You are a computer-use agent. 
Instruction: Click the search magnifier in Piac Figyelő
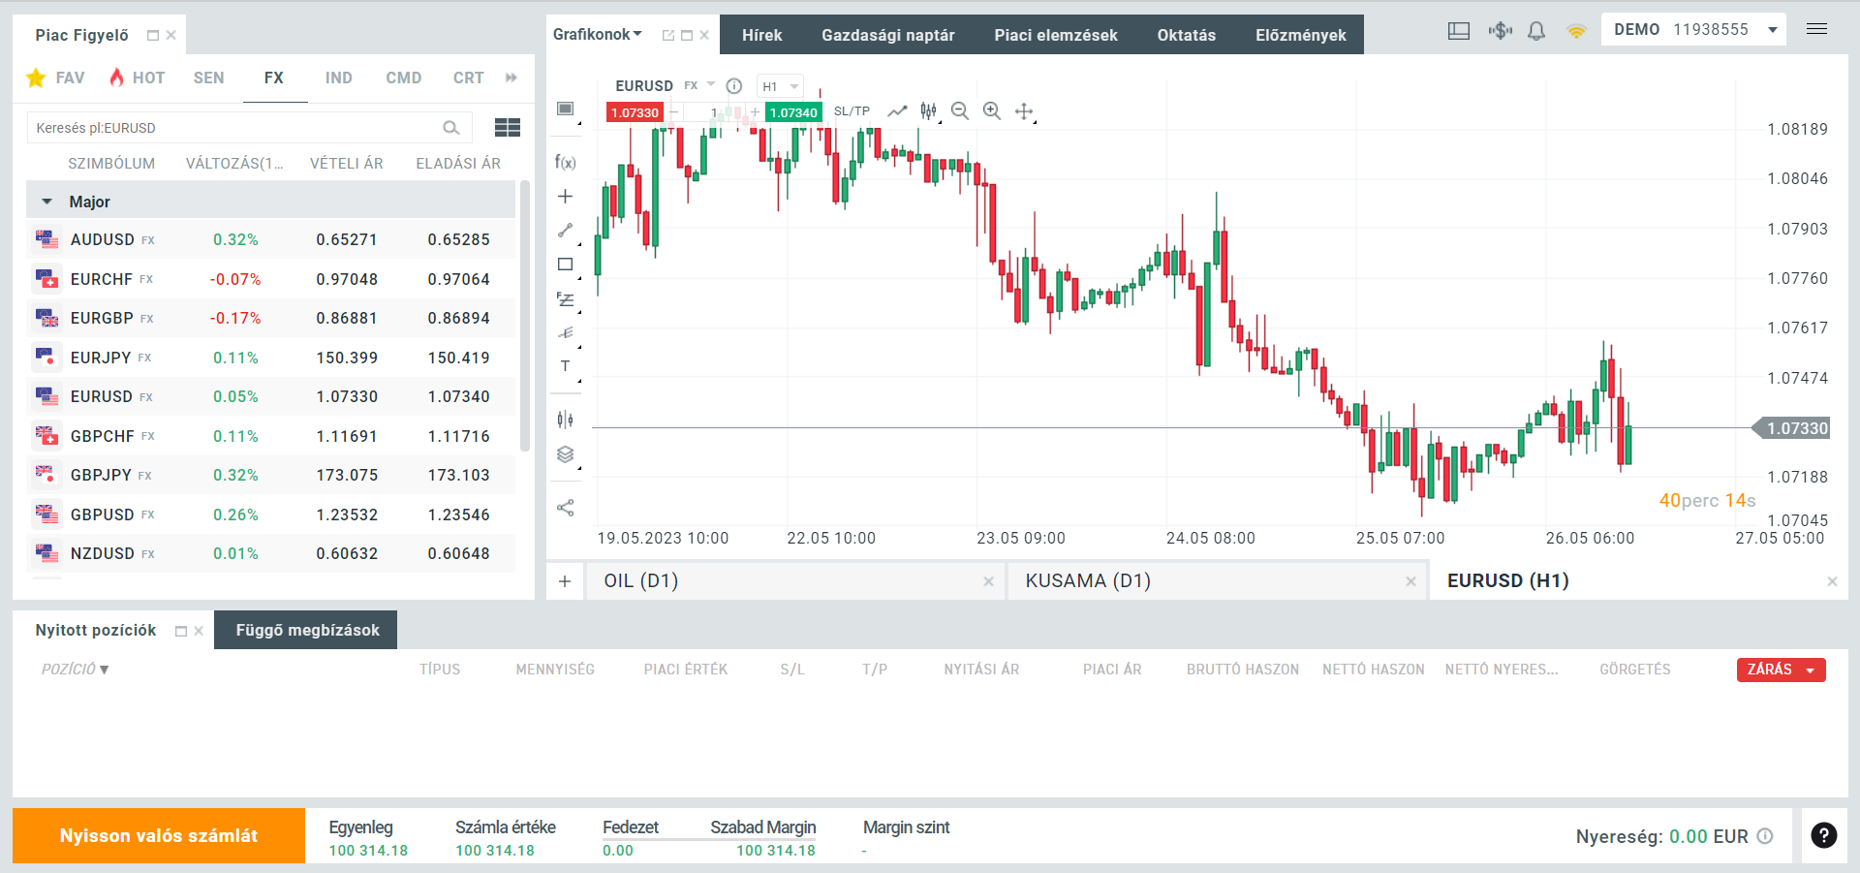(451, 128)
